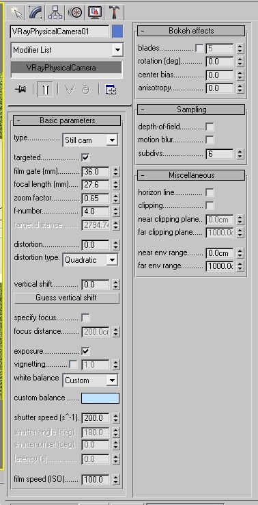258x505 pixels.
Task: Click the f-number spinner arrows
Action: point(116,211)
